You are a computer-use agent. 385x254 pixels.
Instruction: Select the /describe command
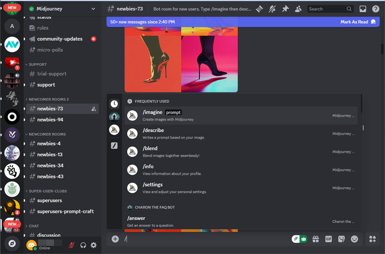click(x=241, y=134)
